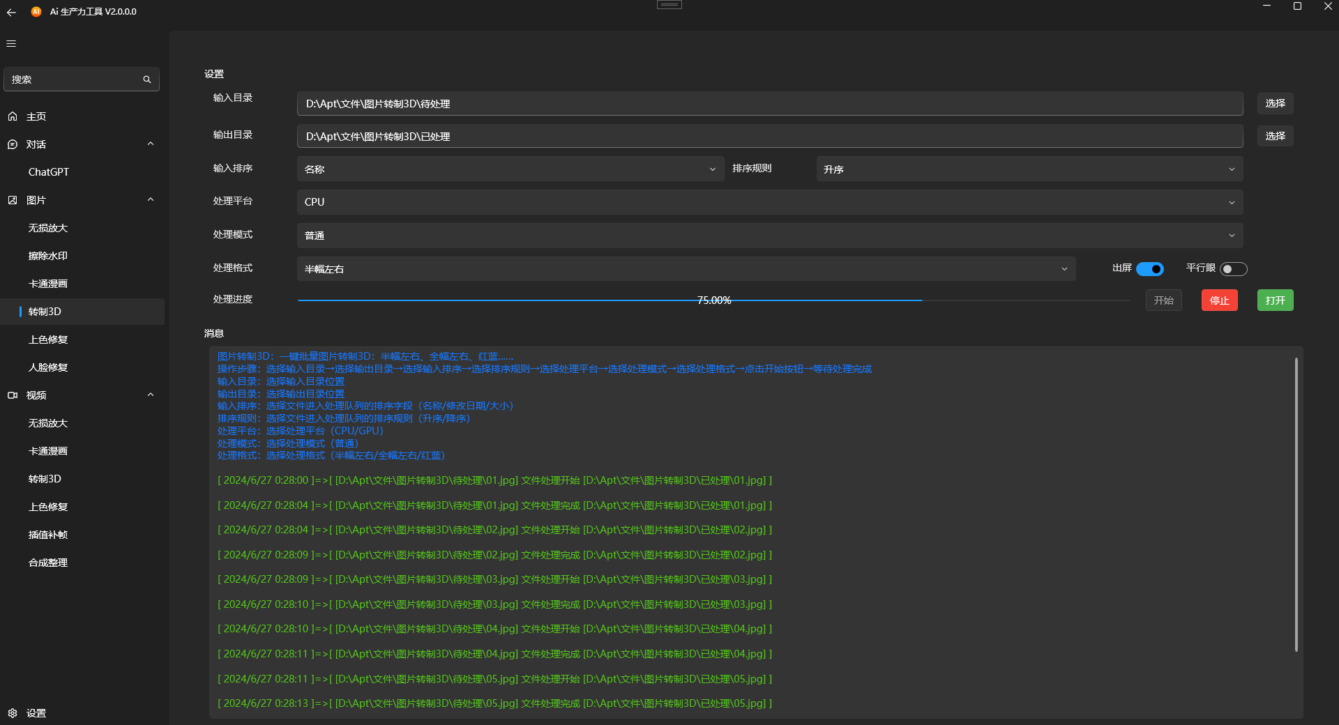This screenshot has height=725, width=1339.
Task: Click the video camera icon beside 视频
Action: coord(13,395)
